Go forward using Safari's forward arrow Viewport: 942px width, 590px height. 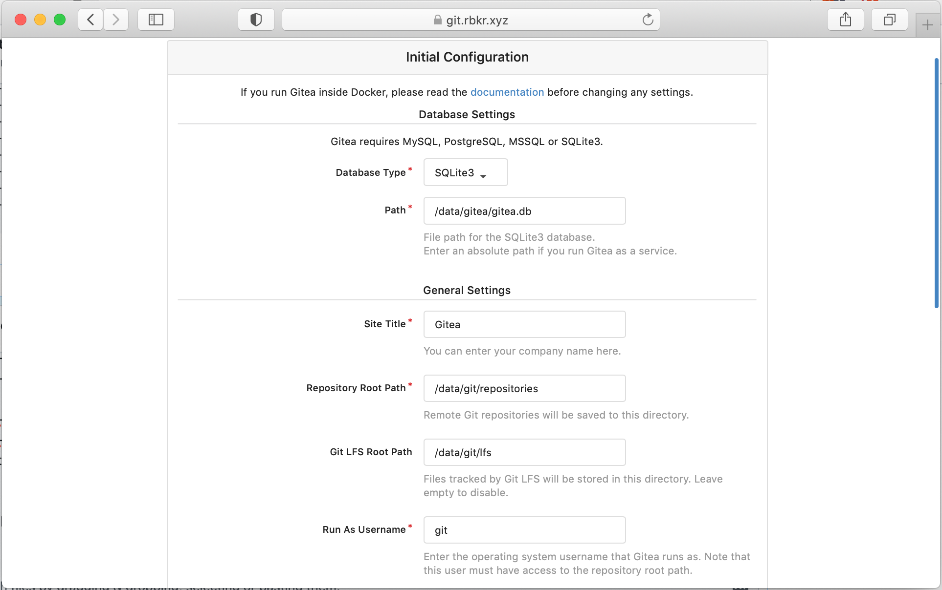[x=116, y=20]
